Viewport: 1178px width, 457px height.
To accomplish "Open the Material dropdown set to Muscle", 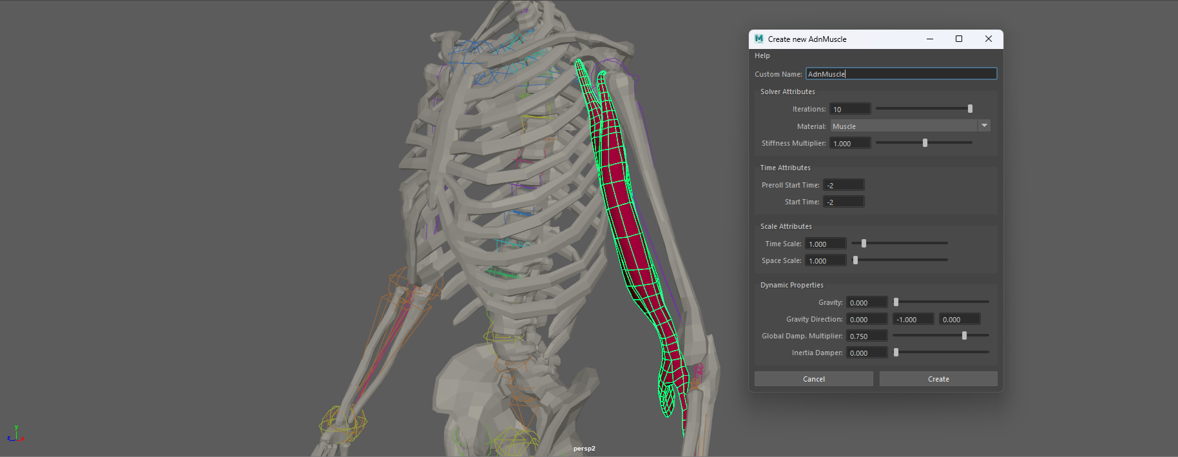I will click(910, 126).
